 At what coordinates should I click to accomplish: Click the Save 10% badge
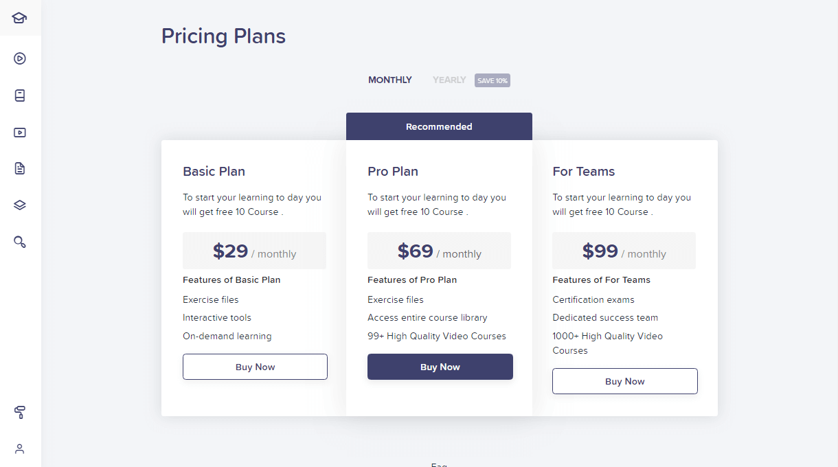(492, 80)
